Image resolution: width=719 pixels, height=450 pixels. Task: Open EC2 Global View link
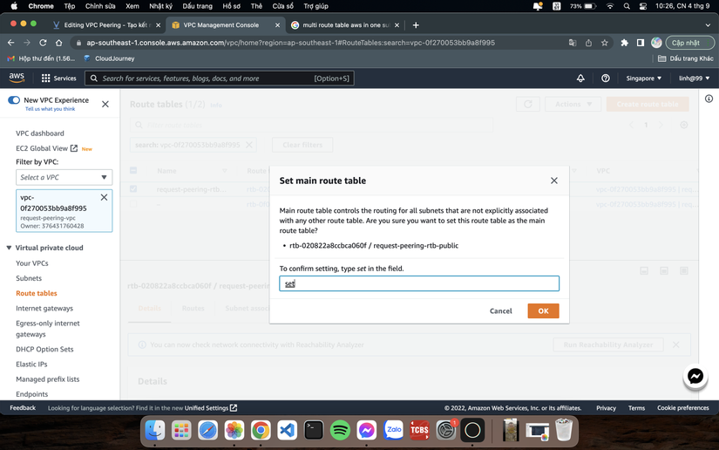(x=46, y=148)
